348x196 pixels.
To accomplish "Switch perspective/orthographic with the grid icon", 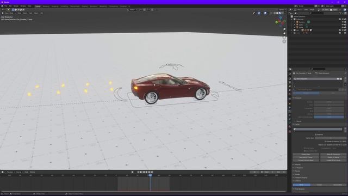I will (x=284, y=41).
